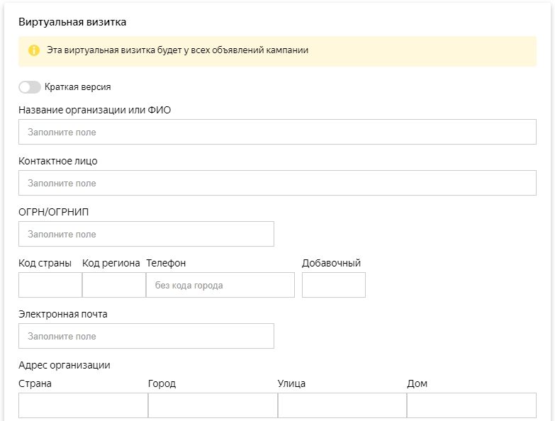Click the Электронная почта label
This screenshot has width=555, height=421.
63,314
